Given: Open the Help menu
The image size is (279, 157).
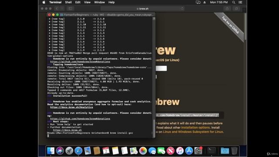Looking at the screenshot, I should click(112, 2).
